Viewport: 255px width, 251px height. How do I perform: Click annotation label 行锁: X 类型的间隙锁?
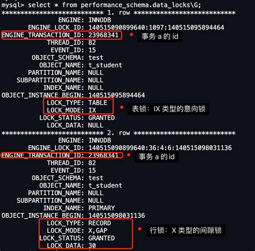(186, 230)
